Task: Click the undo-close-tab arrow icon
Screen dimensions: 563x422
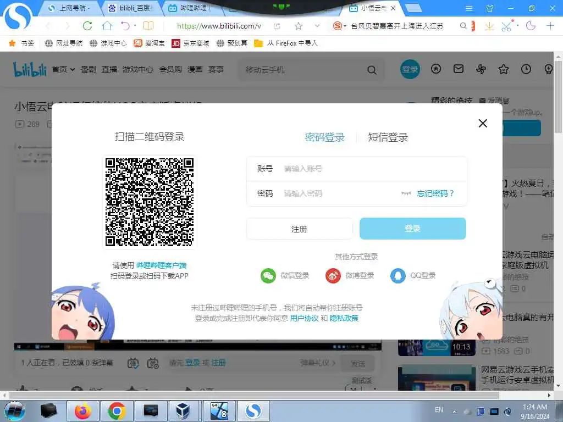Action: (125, 26)
